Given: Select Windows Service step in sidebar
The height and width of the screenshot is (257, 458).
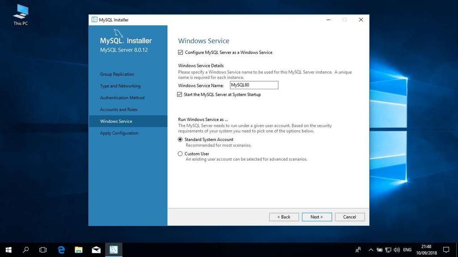Looking at the screenshot, I should tap(128, 121).
